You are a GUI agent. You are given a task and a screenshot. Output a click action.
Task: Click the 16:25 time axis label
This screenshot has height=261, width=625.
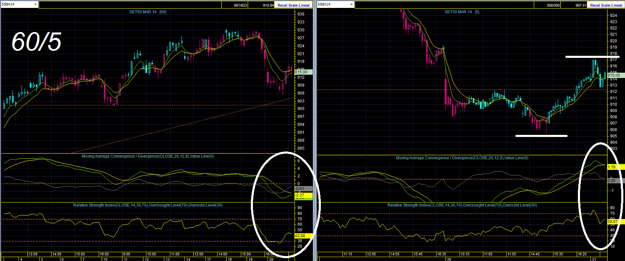click(x=582, y=254)
